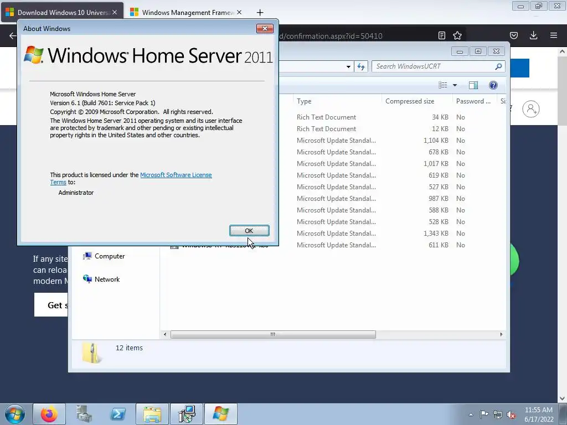Viewport: 567px width, 425px height.
Task: Toggle Explorer preview pane icon
Action: pos(473,85)
